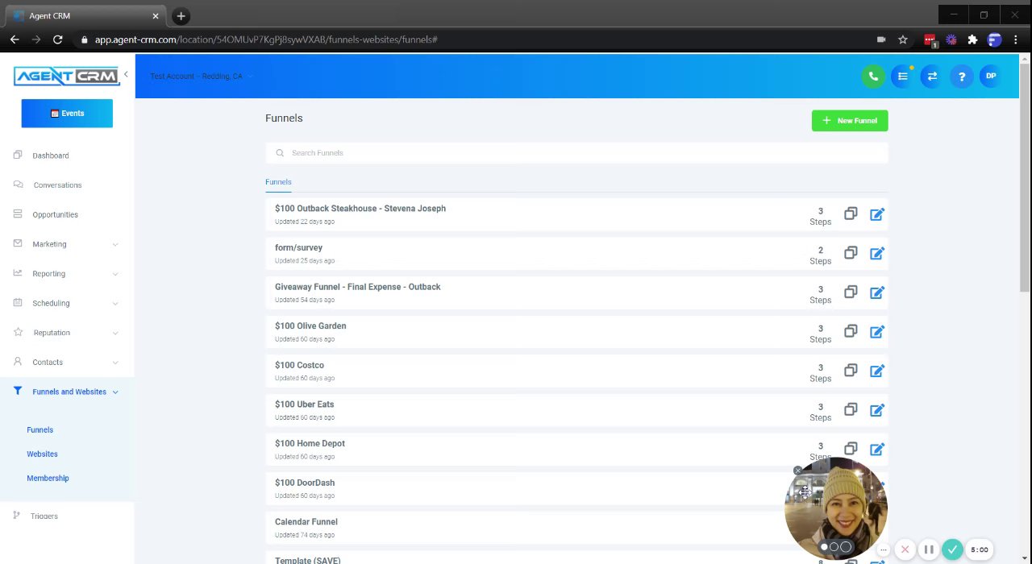Edit the $100 Home Depot funnel

point(877,450)
